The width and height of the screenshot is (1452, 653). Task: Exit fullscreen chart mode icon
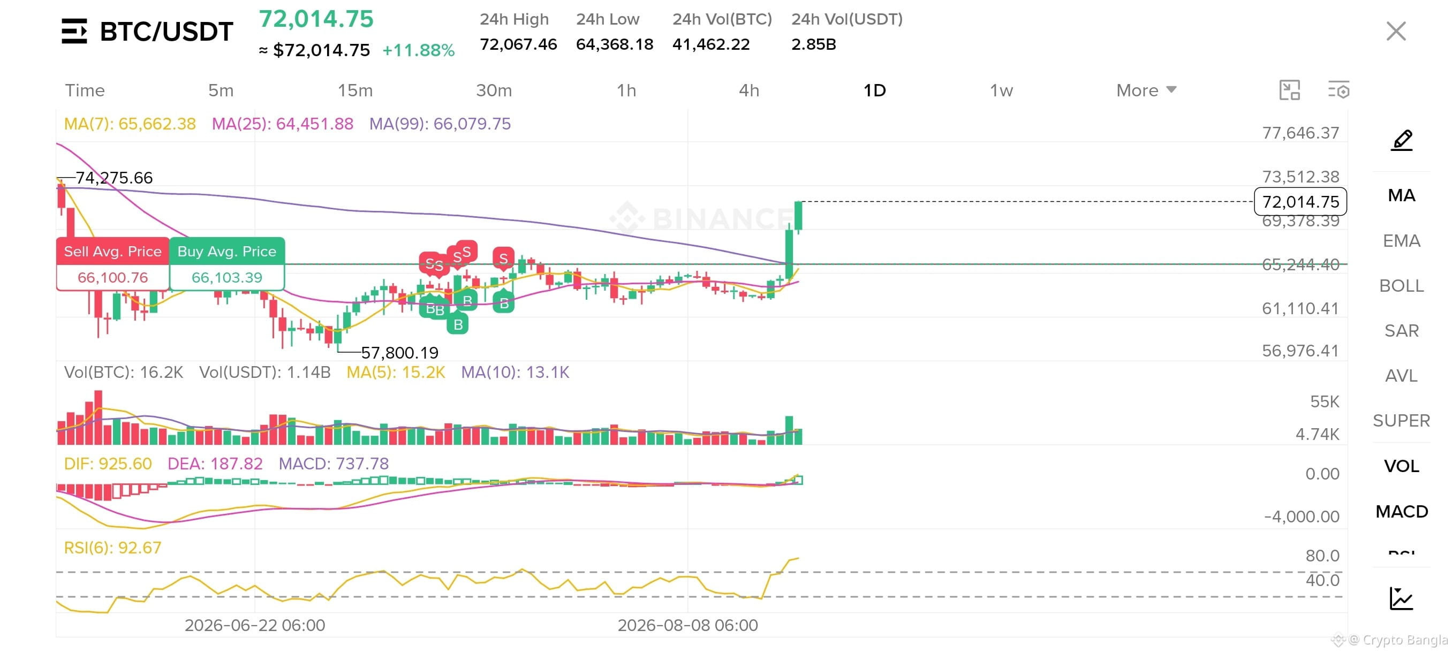click(x=1290, y=90)
